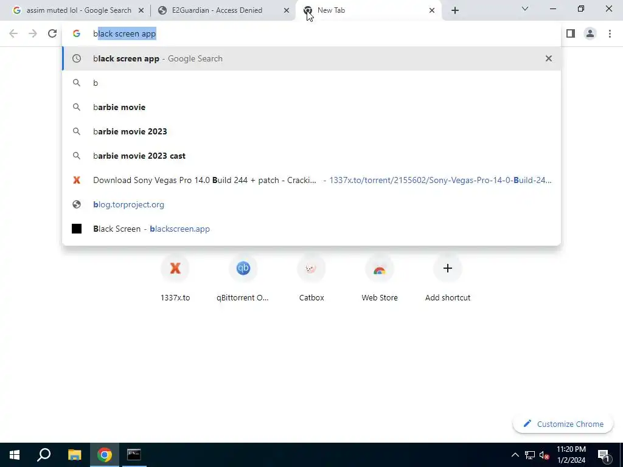Open Chrome's three-dot menu
This screenshot has width=623, height=467.
point(610,33)
